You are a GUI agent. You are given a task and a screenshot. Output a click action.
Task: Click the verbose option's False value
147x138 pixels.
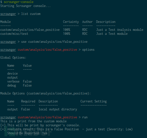[x=27, y=81]
